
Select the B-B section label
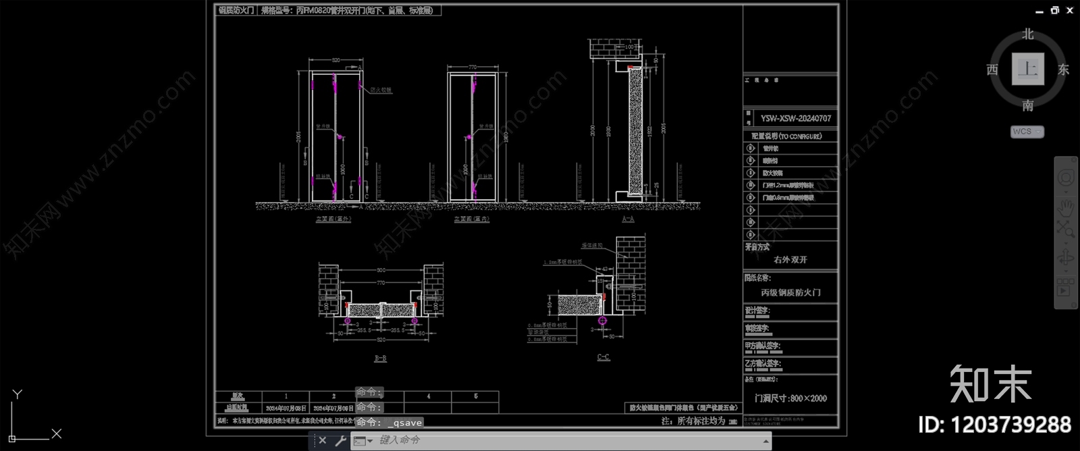(x=381, y=359)
